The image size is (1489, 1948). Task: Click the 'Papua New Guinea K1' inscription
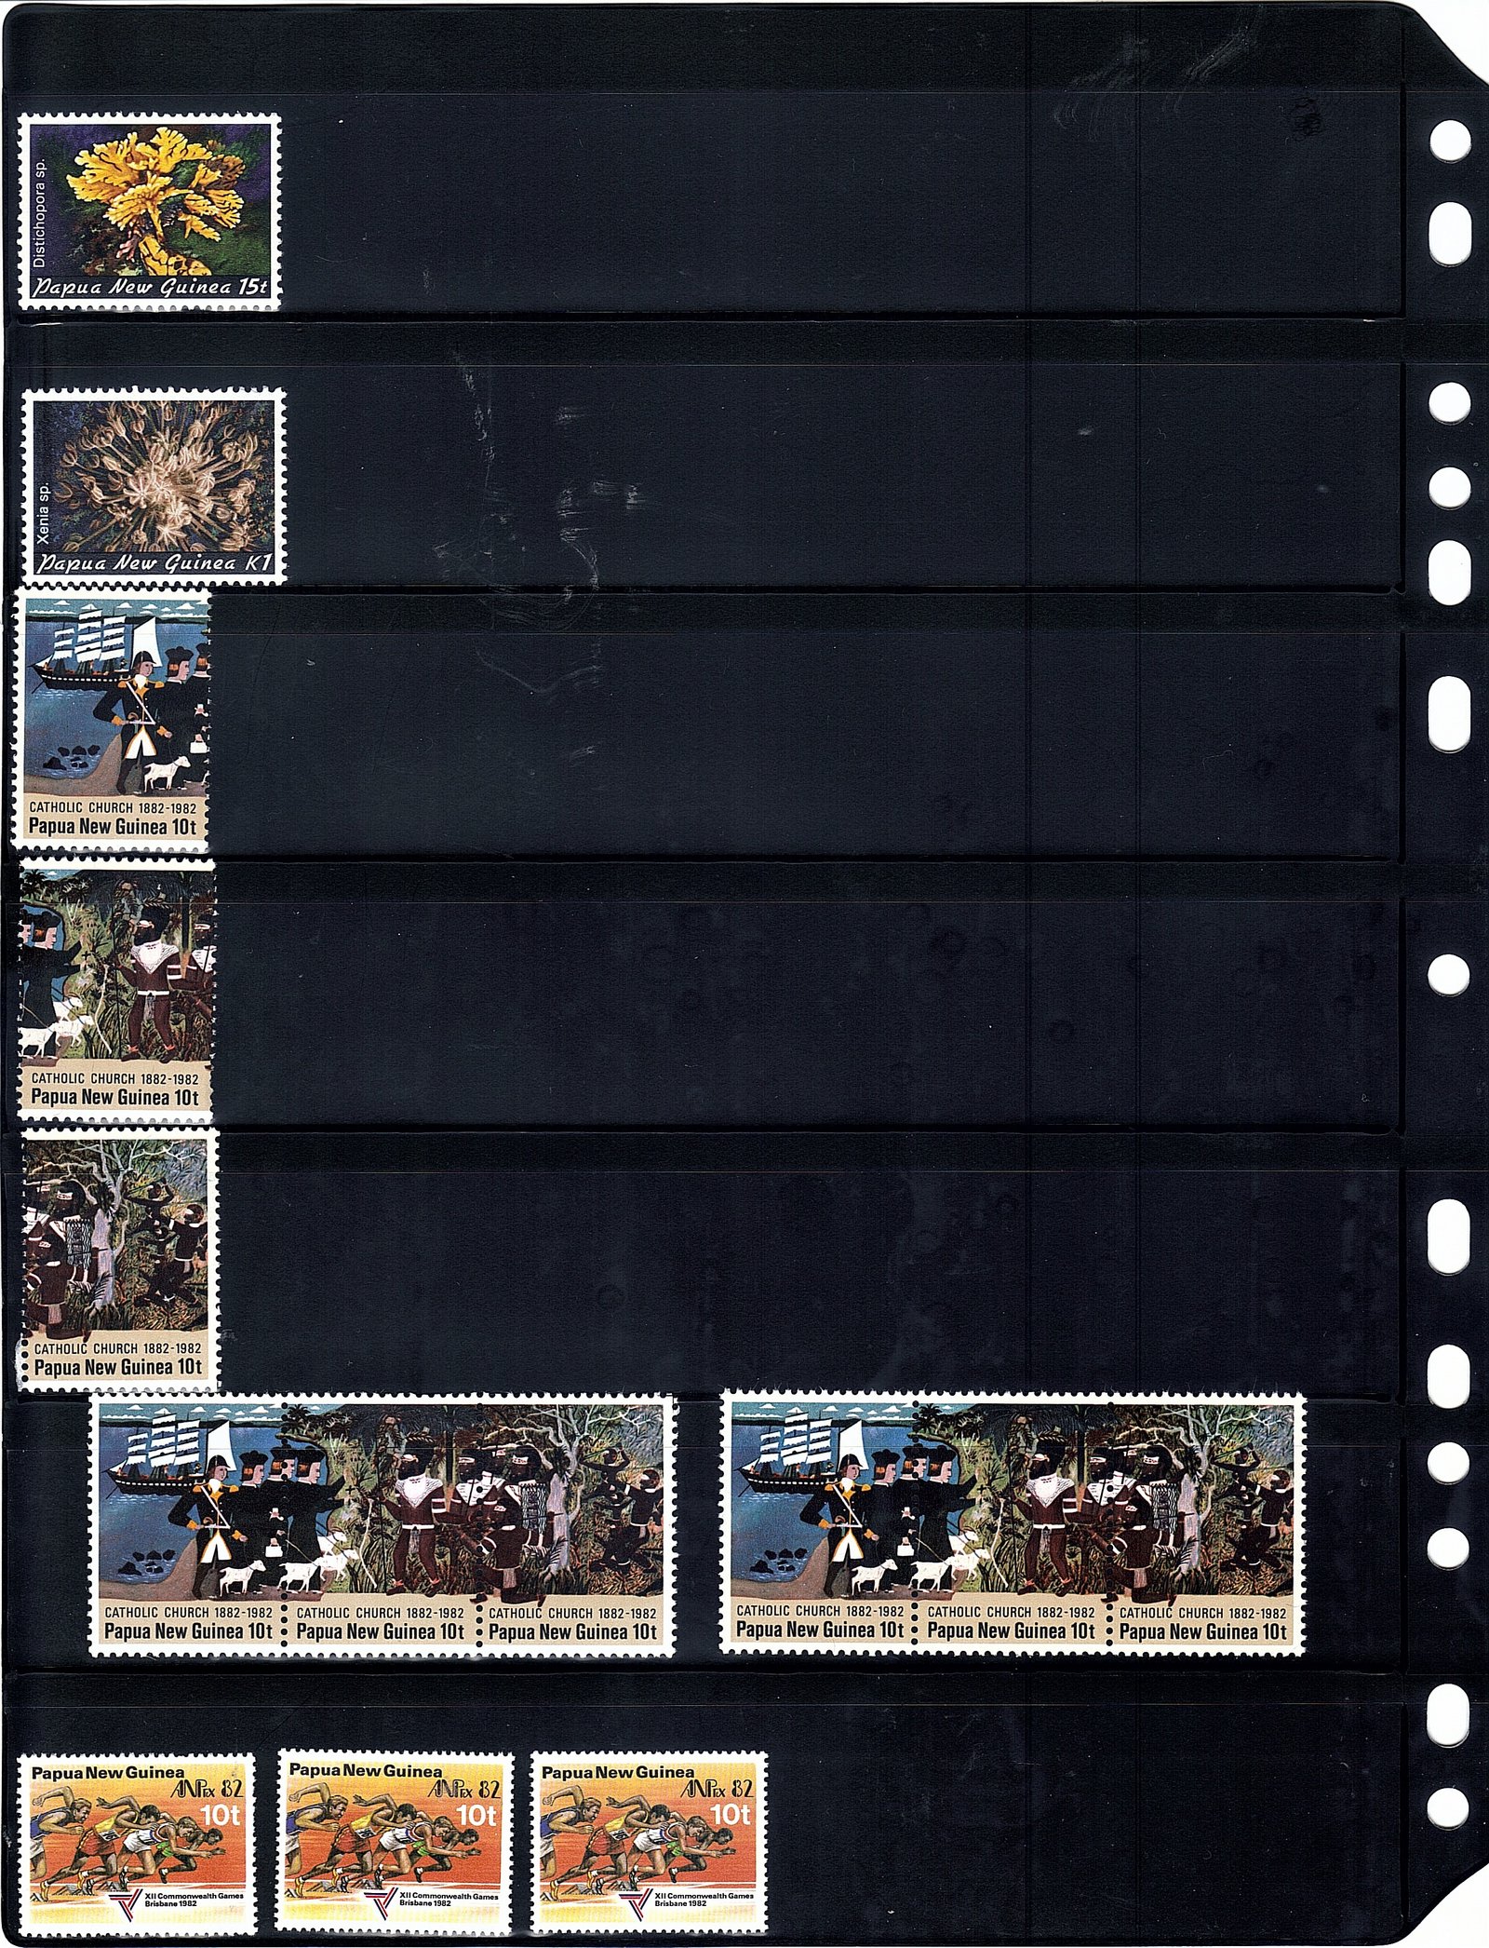pyautogui.click(x=154, y=564)
